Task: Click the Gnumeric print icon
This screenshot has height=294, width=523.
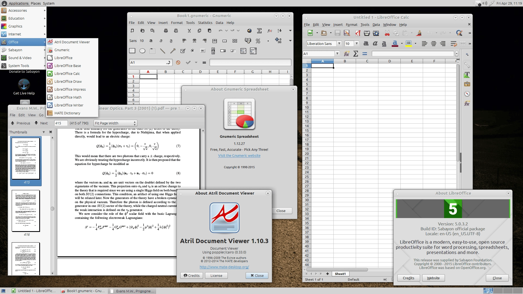Action: [x=166, y=31]
